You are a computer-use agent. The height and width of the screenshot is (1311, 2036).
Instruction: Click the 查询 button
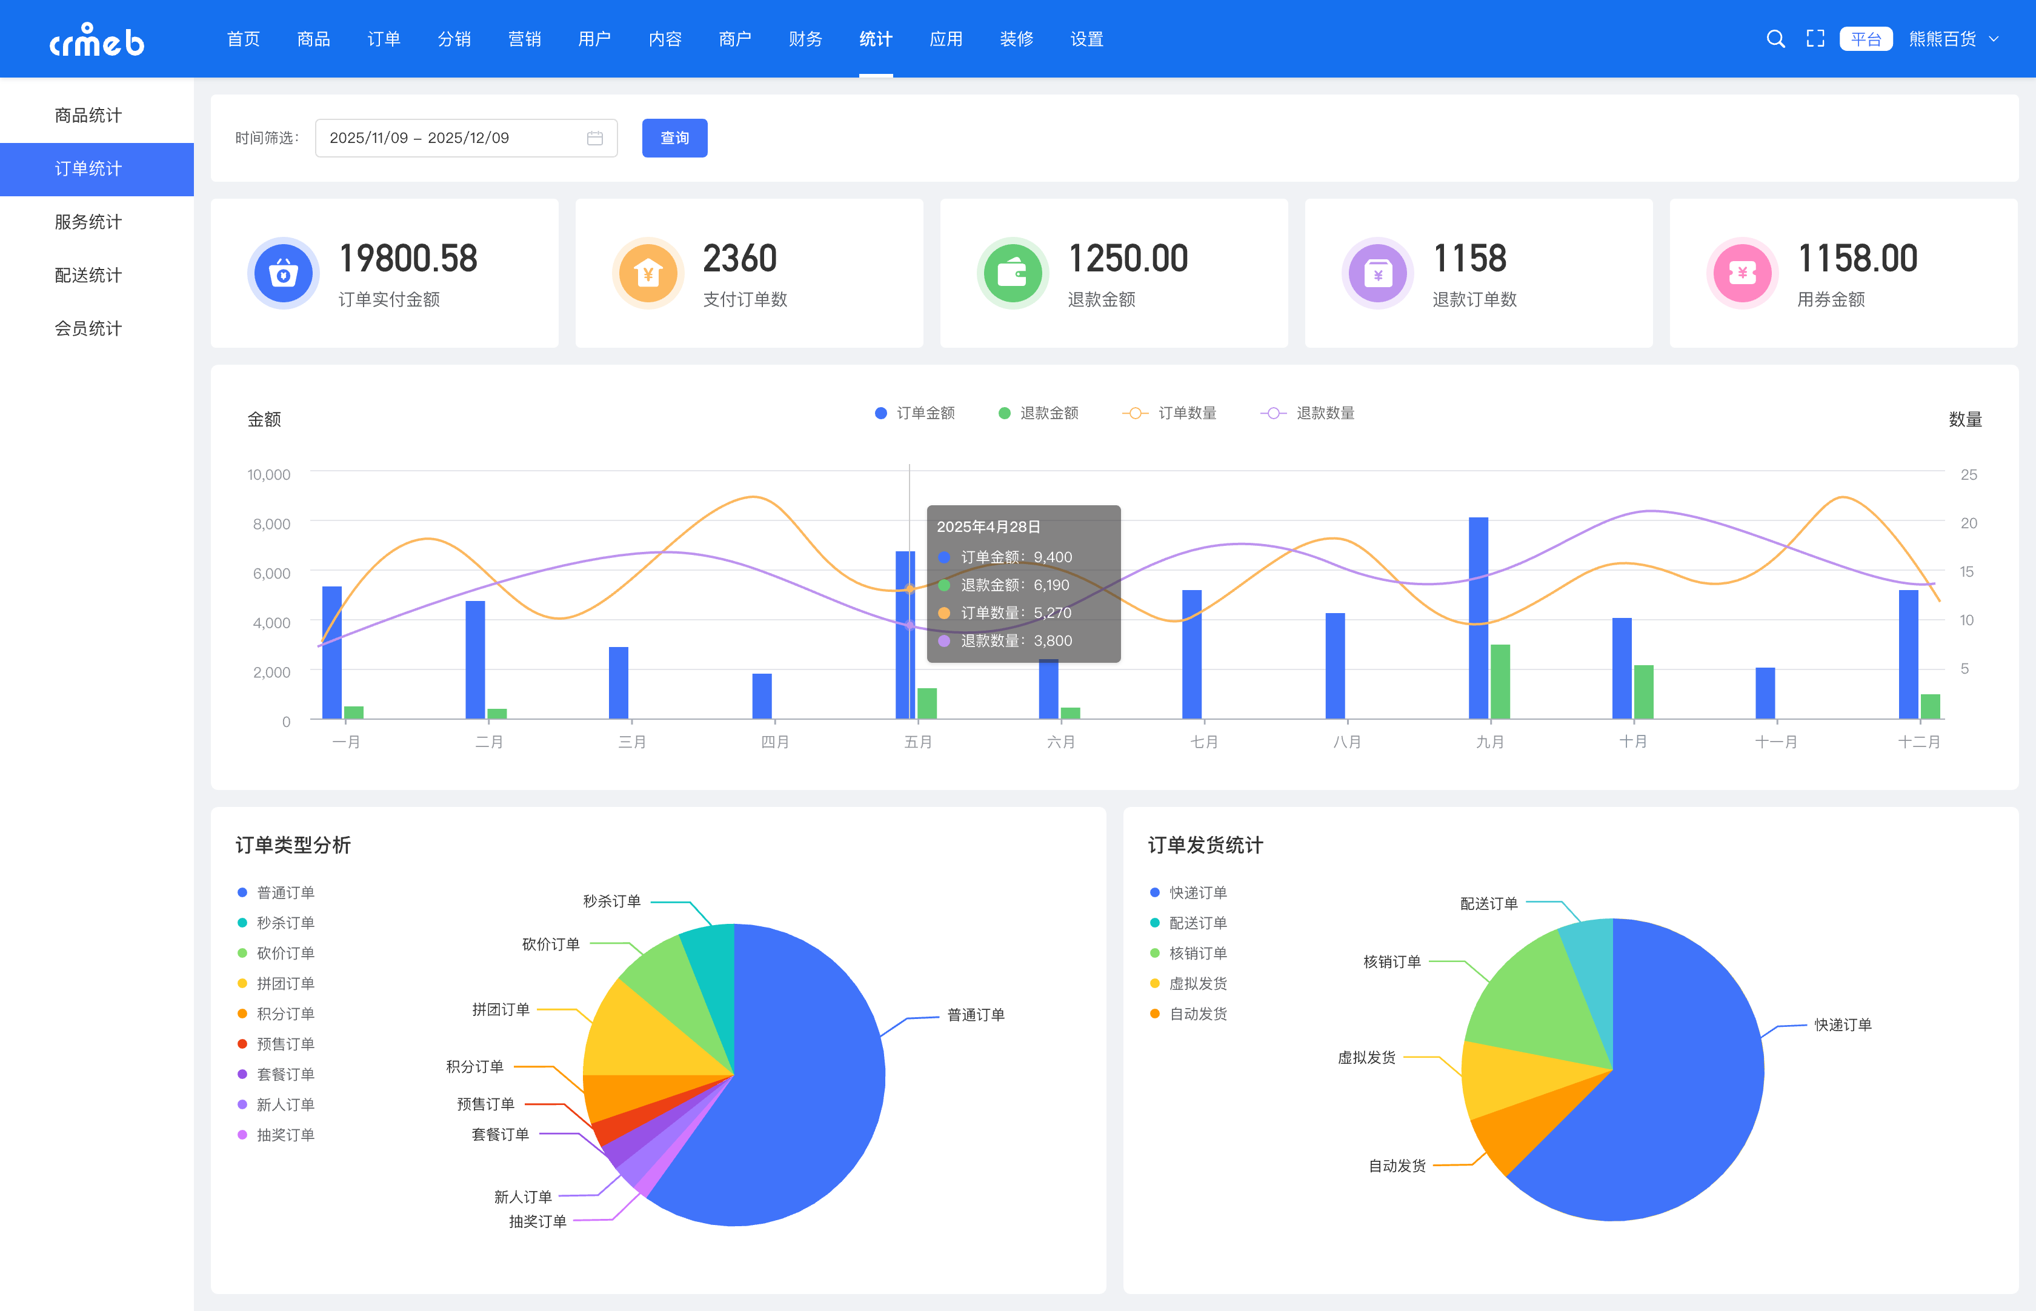click(x=674, y=138)
